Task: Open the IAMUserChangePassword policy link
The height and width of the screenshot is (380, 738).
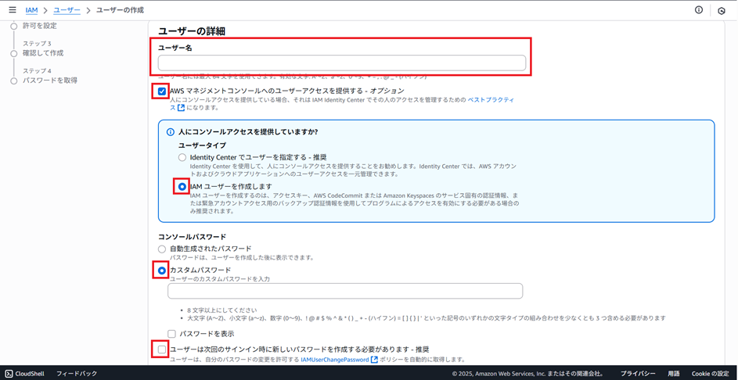Action: [x=335, y=360]
